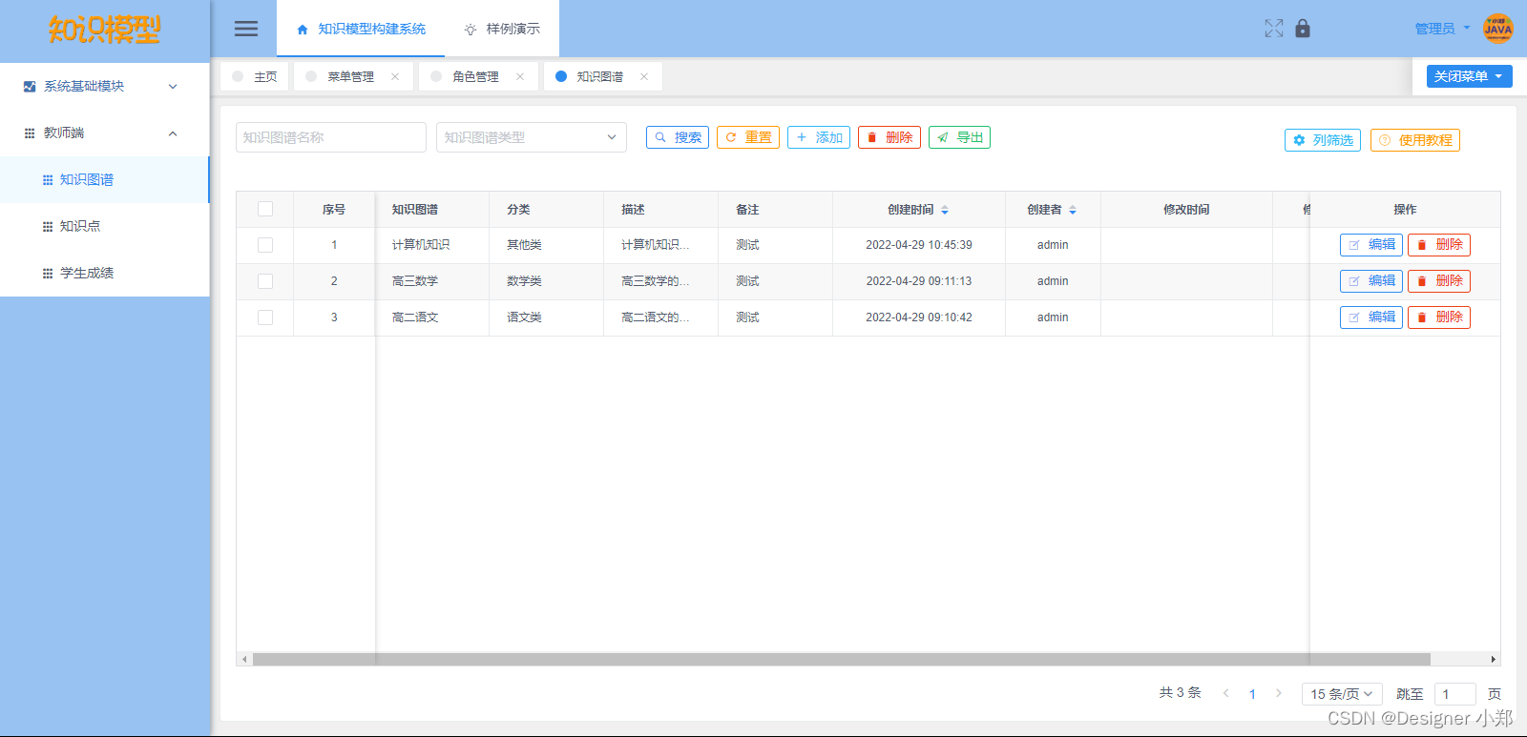This screenshot has width=1527, height=737.
Task: Go to previous page arrow
Action: tap(1226, 693)
